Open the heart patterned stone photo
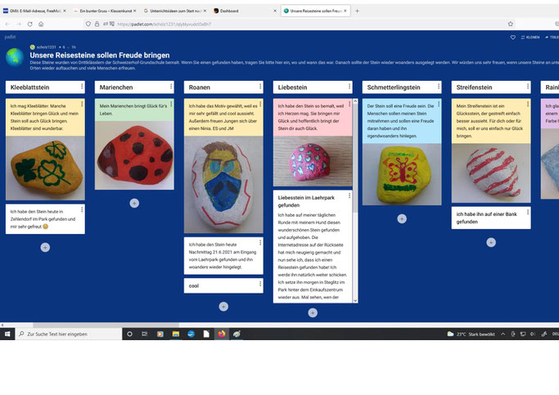 [x=313, y=161]
